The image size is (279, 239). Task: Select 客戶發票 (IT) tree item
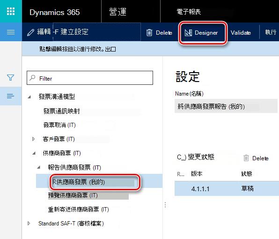point(59,139)
